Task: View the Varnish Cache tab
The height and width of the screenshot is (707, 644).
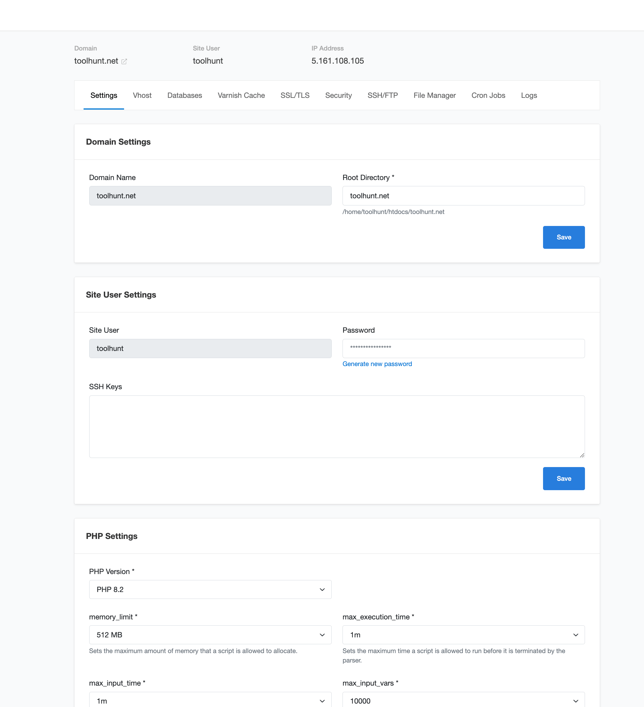Action: (241, 95)
